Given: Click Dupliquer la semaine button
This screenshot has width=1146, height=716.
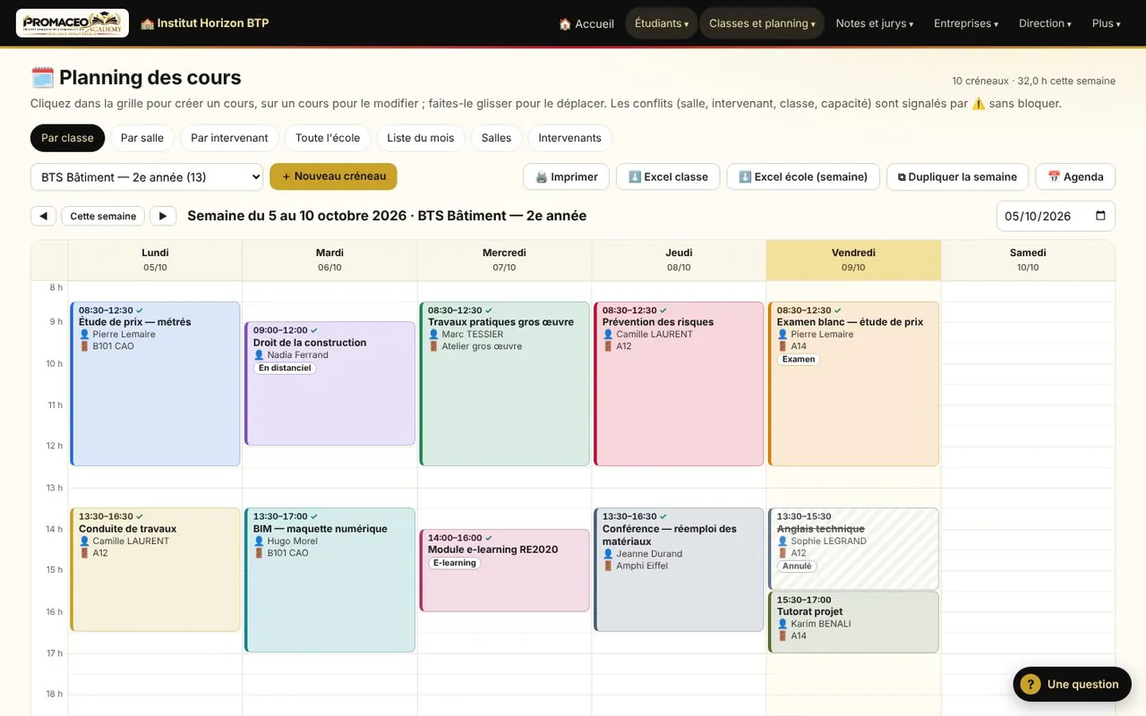Looking at the screenshot, I should click(958, 176).
